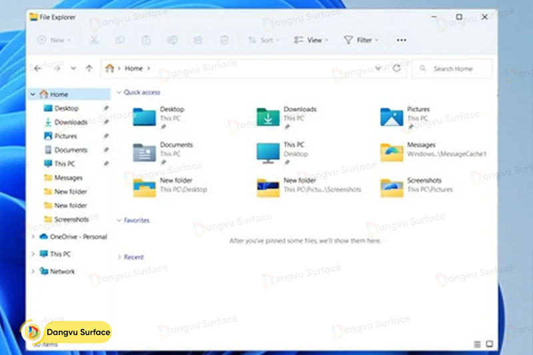
Task: Click 'This PC\Pictures' path under Screenshots
Action: (430, 190)
